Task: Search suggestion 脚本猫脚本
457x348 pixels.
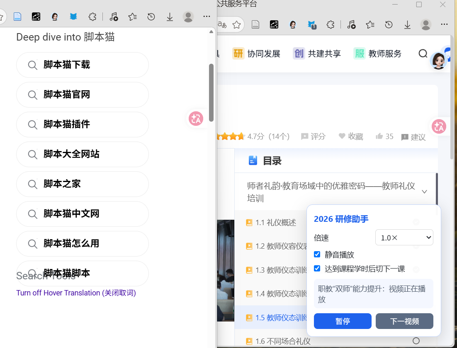Action: (x=83, y=273)
